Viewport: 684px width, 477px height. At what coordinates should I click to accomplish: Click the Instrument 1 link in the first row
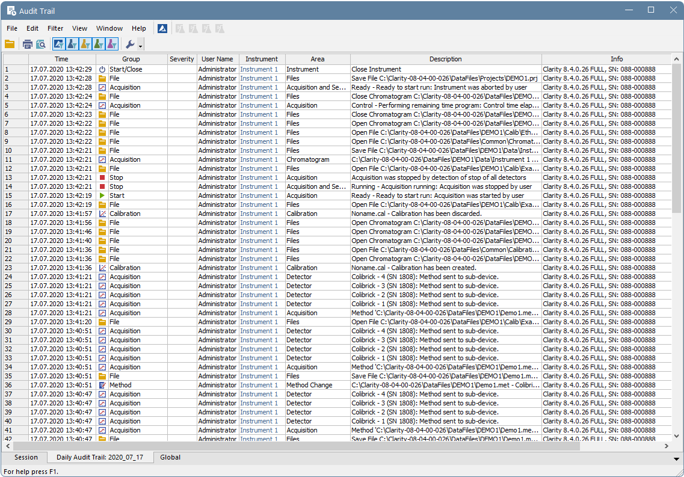[259, 69]
